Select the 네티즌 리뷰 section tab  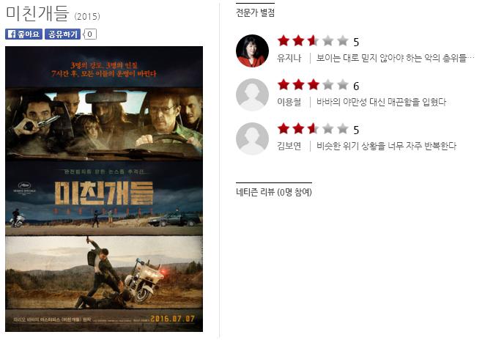(x=274, y=192)
